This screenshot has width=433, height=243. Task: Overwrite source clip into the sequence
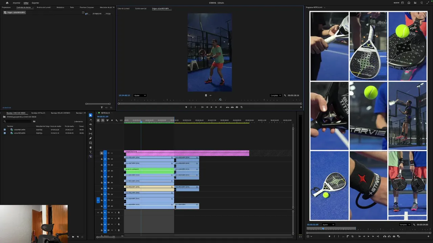click(x=232, y=107)
